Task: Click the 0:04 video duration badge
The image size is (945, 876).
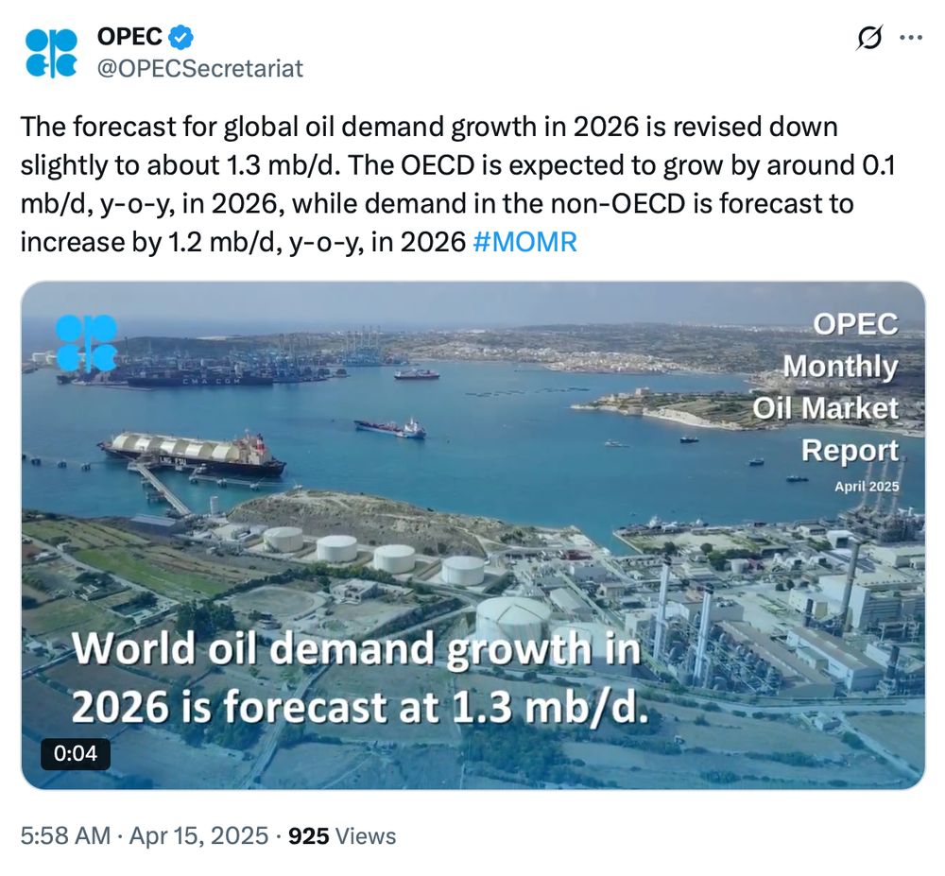Action: (x=76, y=754)
